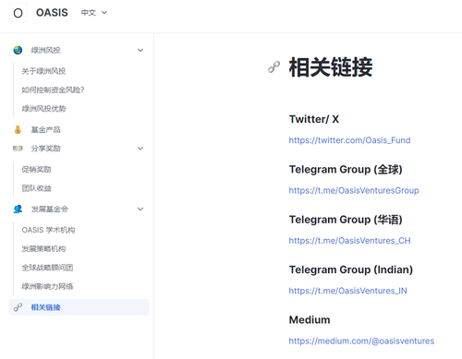The height and width of the screenshot is (359, 462).
Task: Click the link icon beside the page heading
Action: tap(274, 67)
